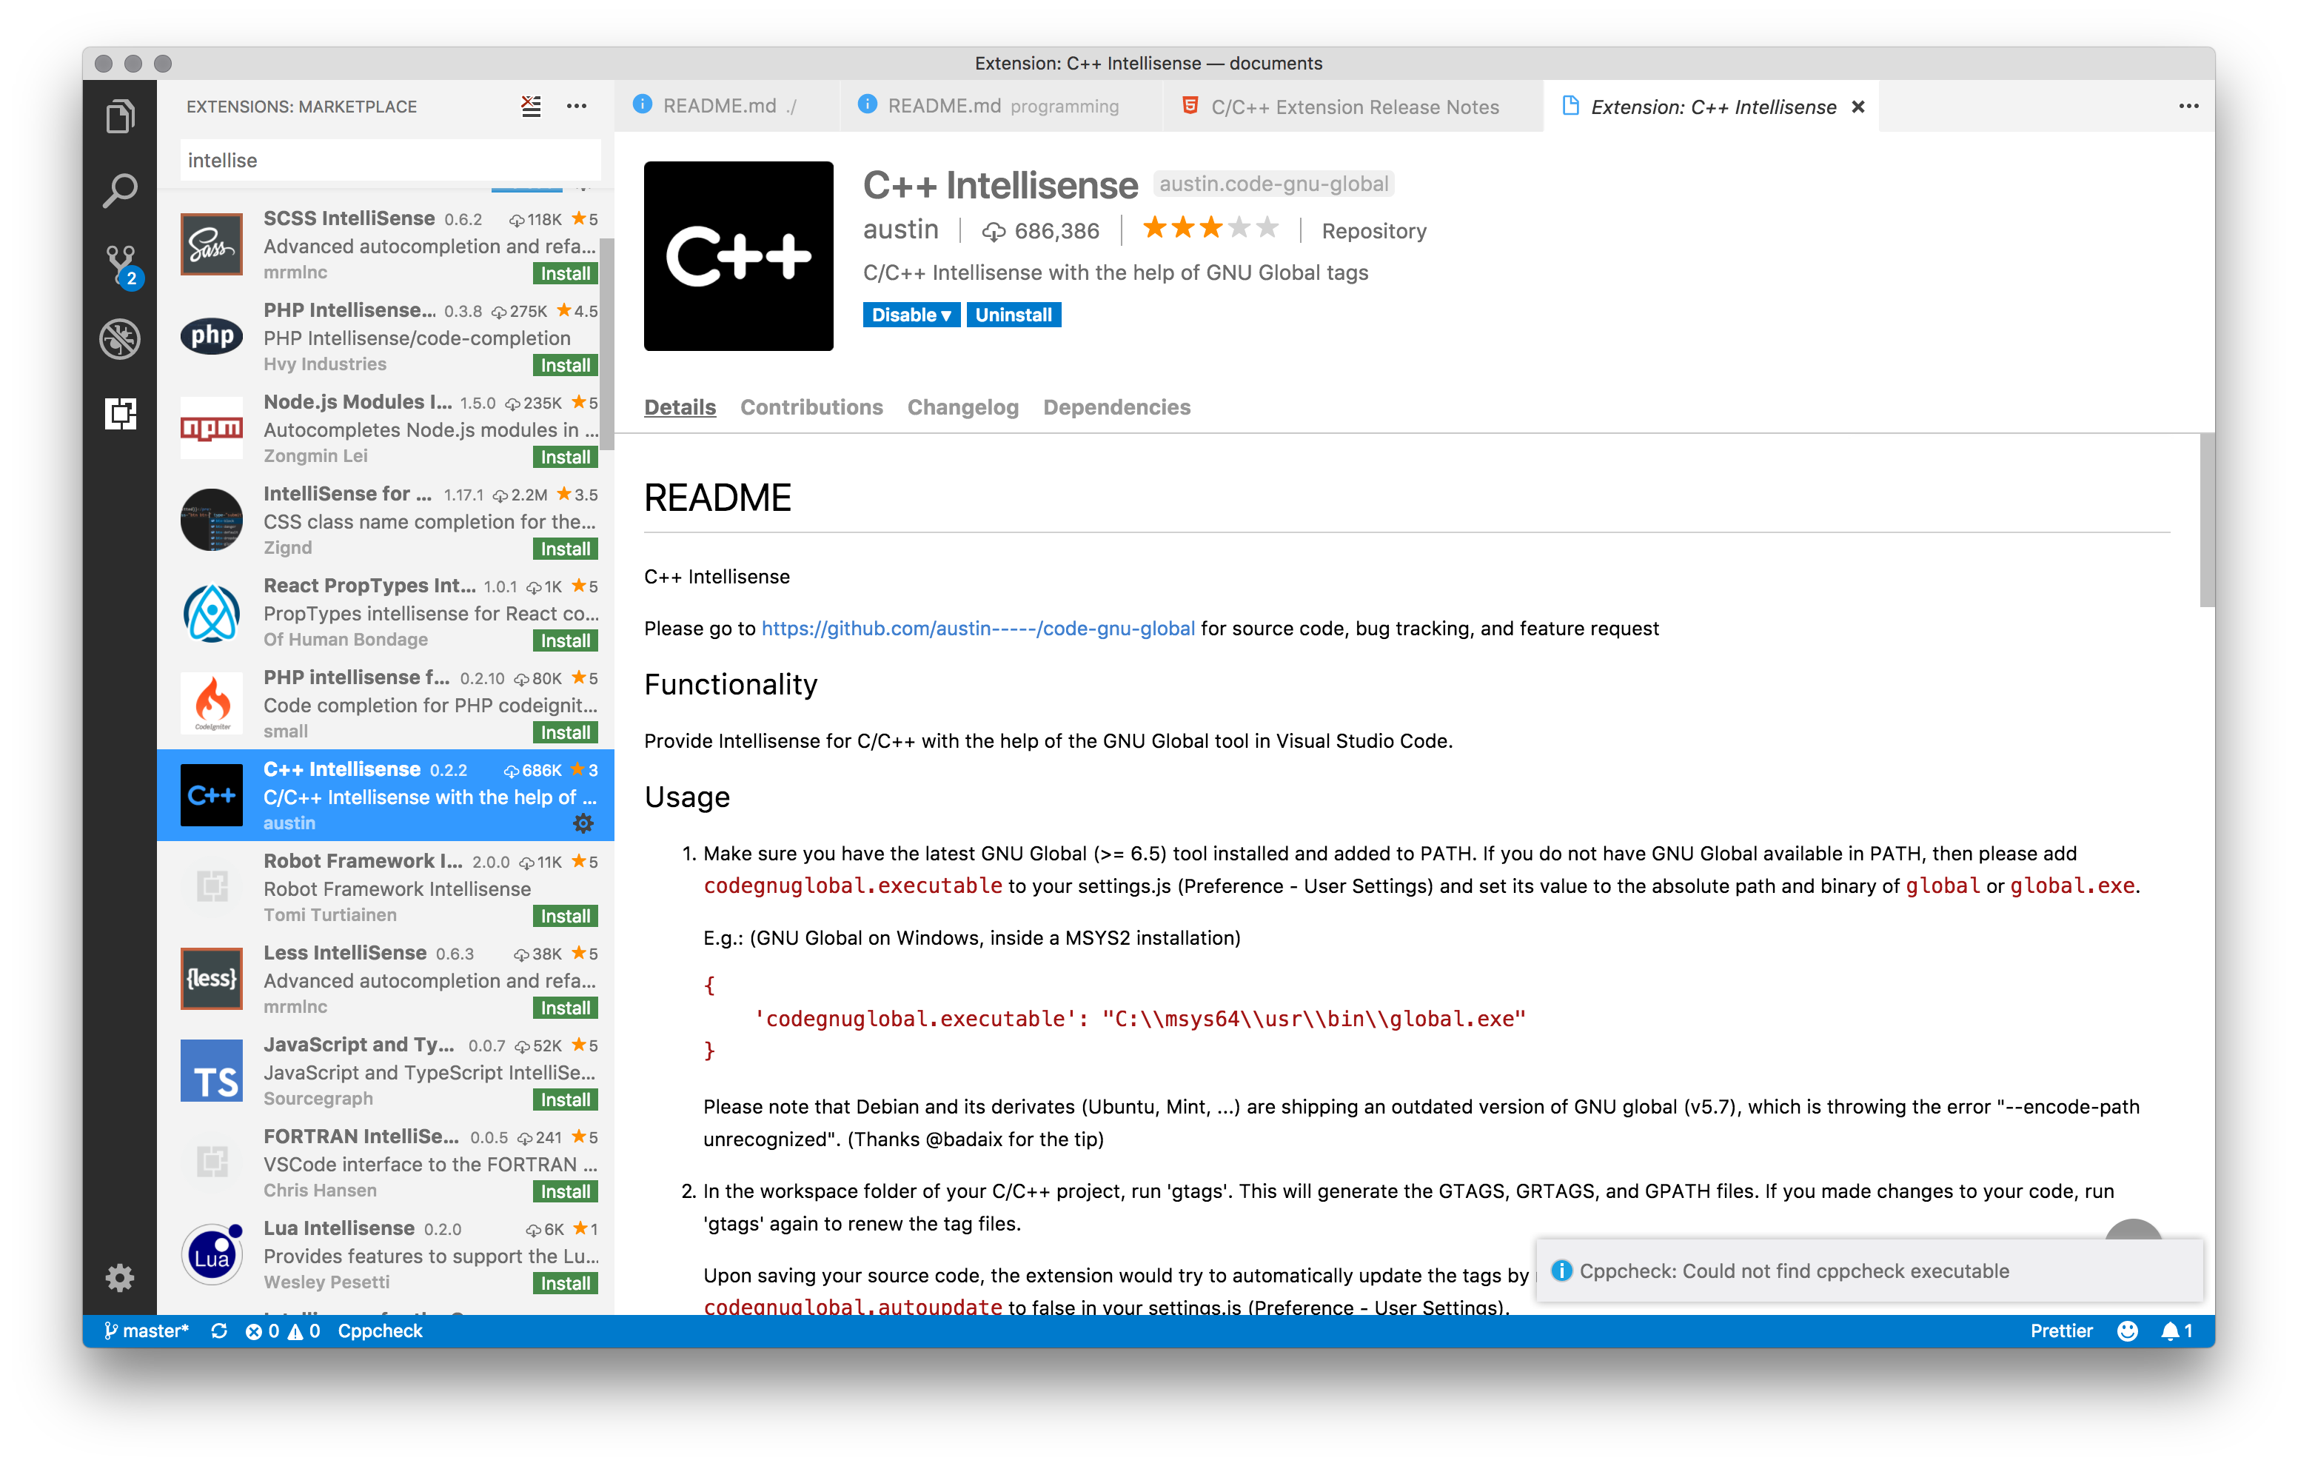Install the Lua Intellisense extension
2298x1466 pixels.
click(x=565, y=1282)
